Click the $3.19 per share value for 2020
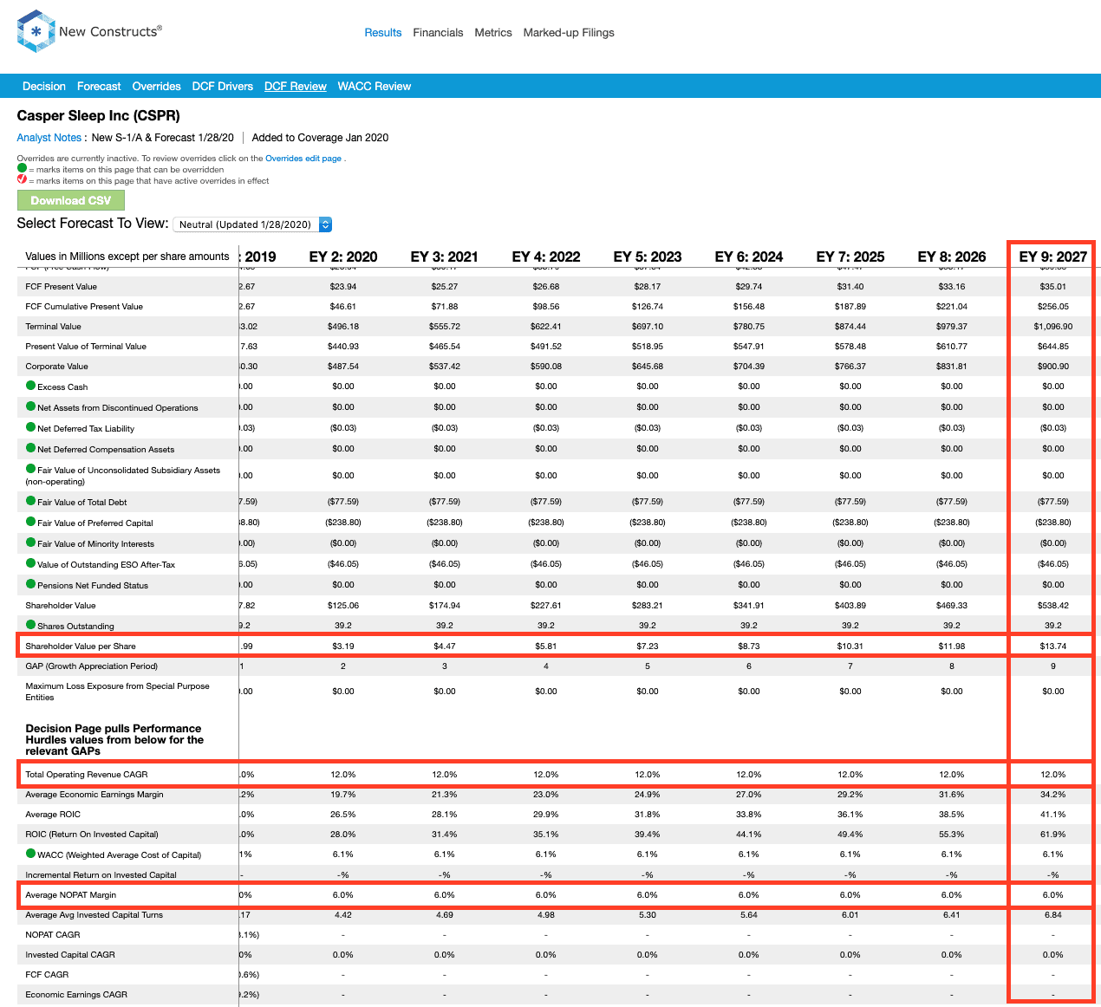This screenshot has width=1101, height=1007. coord(343,646)
